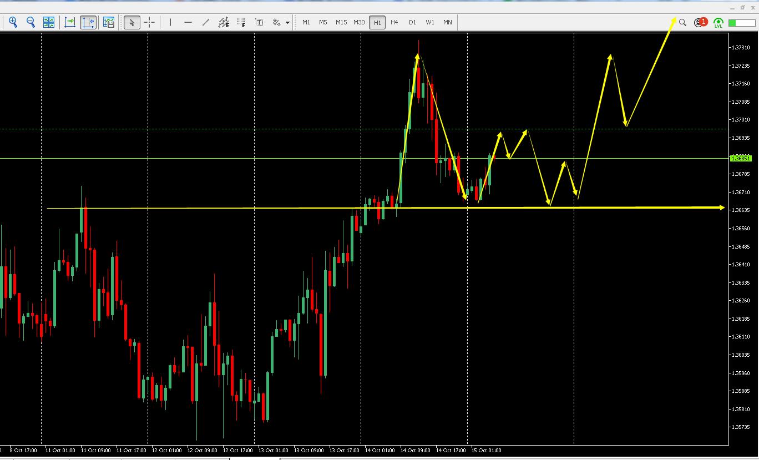
Task: Click the 14 Oct 09:00 time label
Action: (x=415, y=451)
